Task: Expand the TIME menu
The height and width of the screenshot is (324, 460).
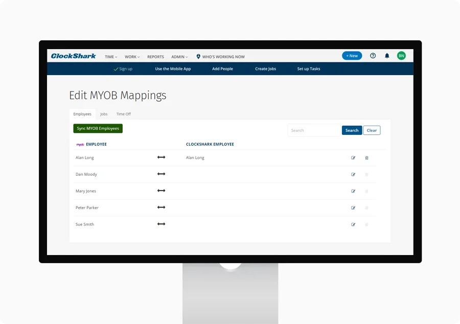Action: 111,57
